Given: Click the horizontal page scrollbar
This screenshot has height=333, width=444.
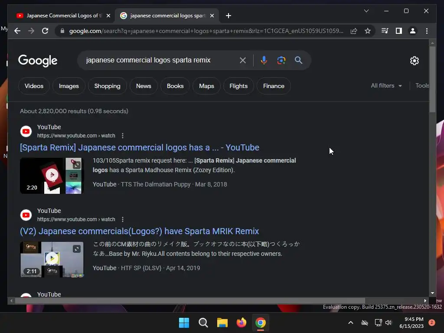Looking at the screenshot, I should 190,301.
